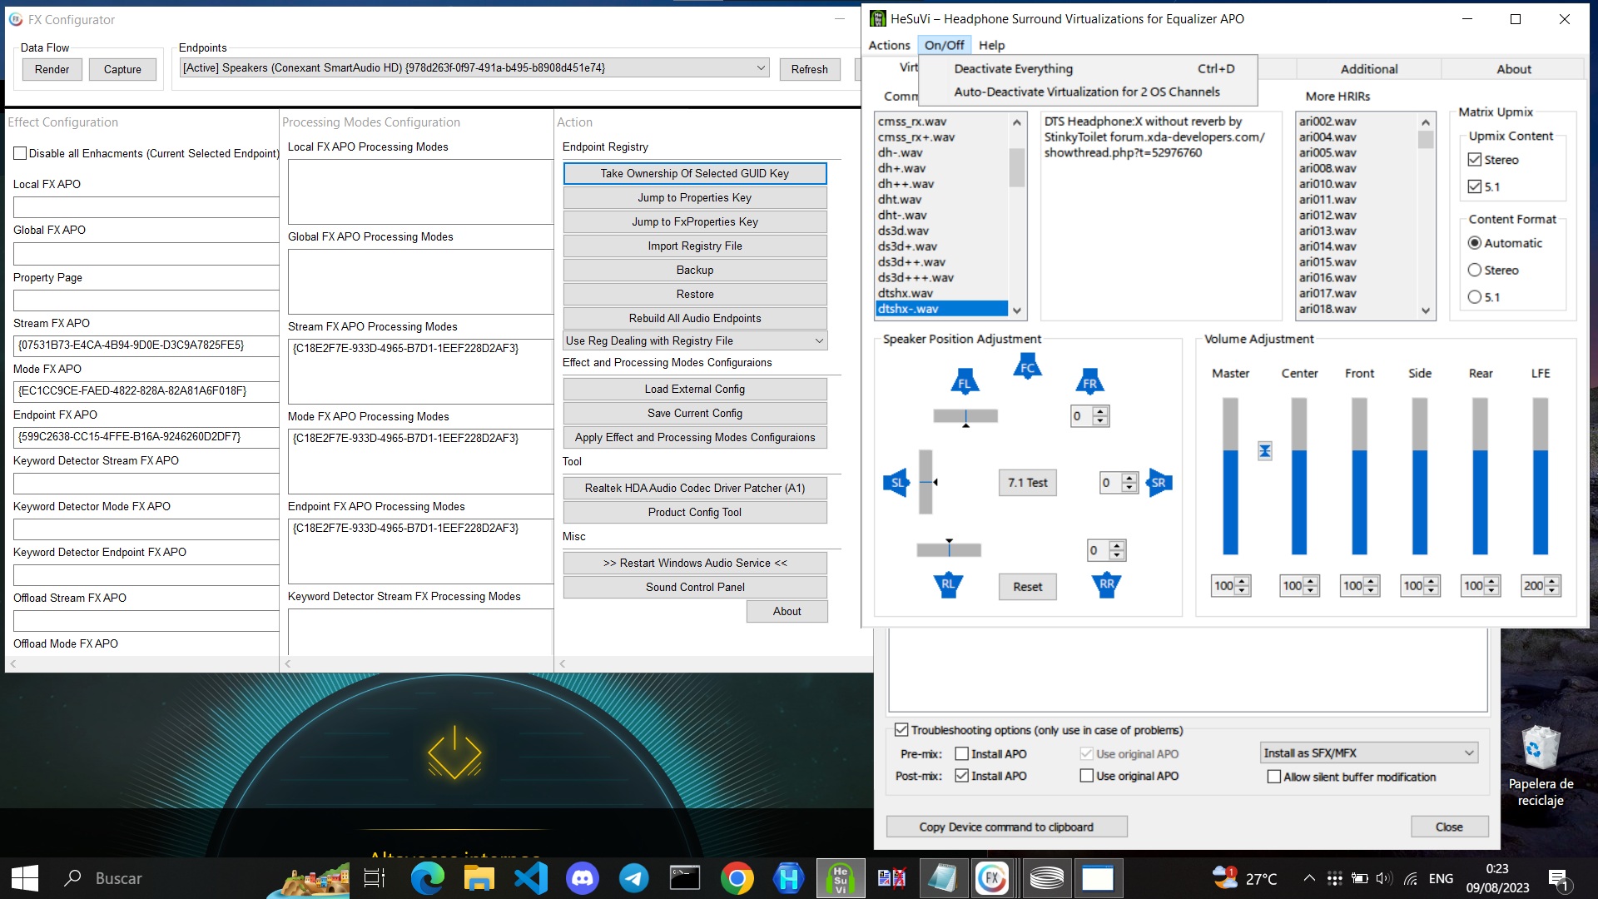Image resolution: width=1598 pixels, height=899 pixels.
Task: Open the Notepad taskbar icon
Action: [x=943, y=878]
